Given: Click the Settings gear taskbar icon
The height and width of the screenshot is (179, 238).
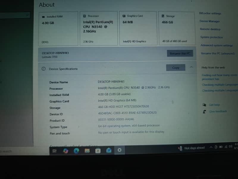Looking at the screenshot, I should (120, 150).
